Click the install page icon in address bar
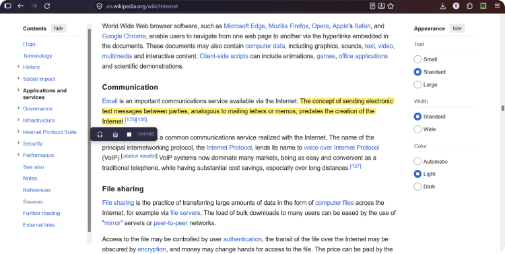The height and width of the screenshot is (254, 505). (381, 6)
